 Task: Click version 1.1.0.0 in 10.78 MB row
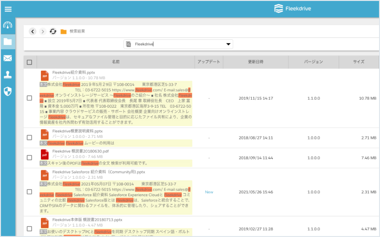[x=313, y=98]
